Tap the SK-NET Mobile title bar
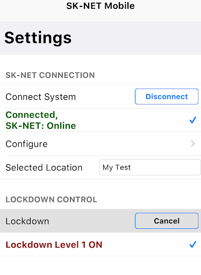Image resolution: width=201 pixels, height=275 pixels. [101, 6]
